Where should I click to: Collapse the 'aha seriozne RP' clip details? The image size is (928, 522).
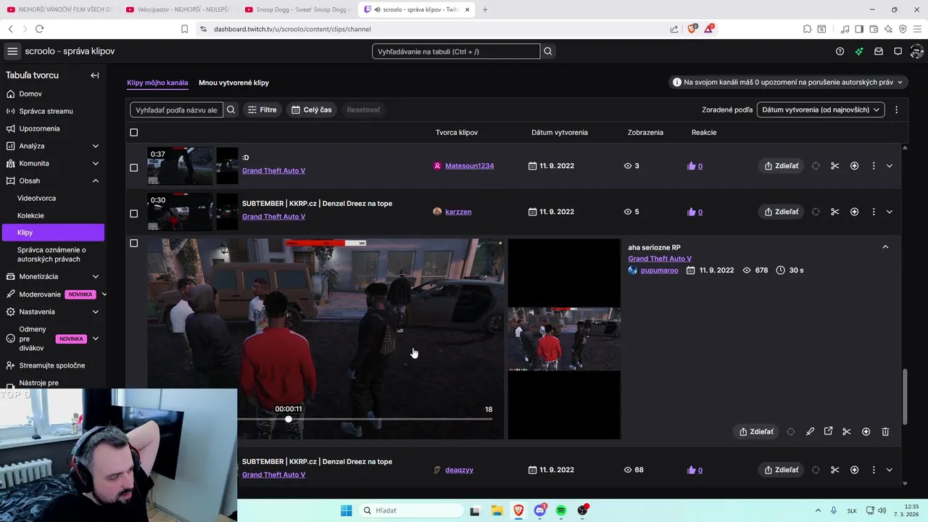click(885, 247)
